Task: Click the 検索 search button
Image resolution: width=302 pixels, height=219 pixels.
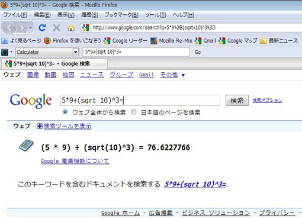Action: pyautogui.click(x=237, y=101)
